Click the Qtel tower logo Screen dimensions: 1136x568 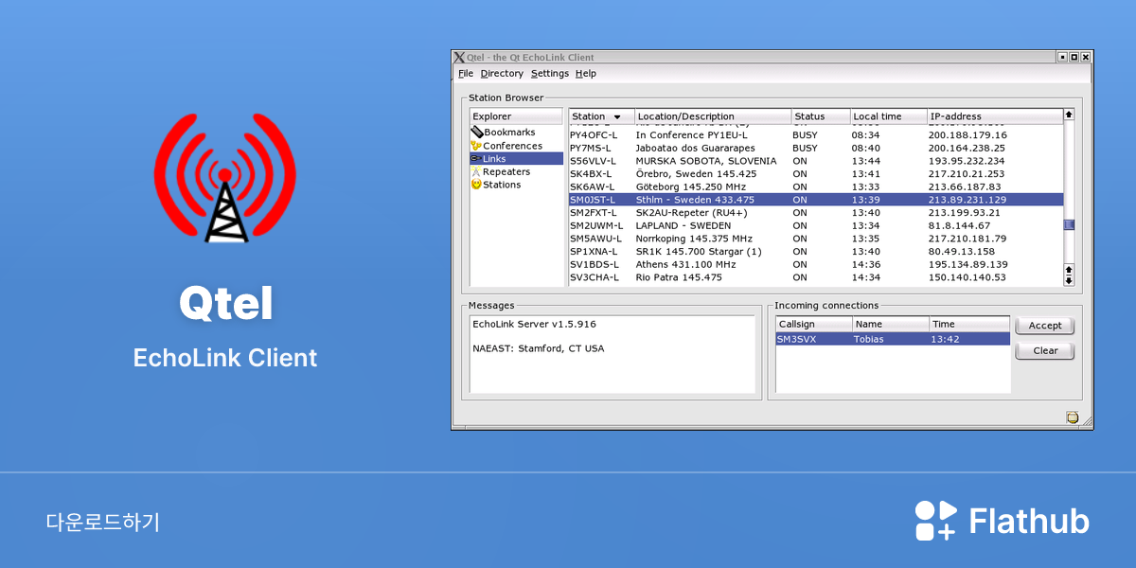[225, 180]
